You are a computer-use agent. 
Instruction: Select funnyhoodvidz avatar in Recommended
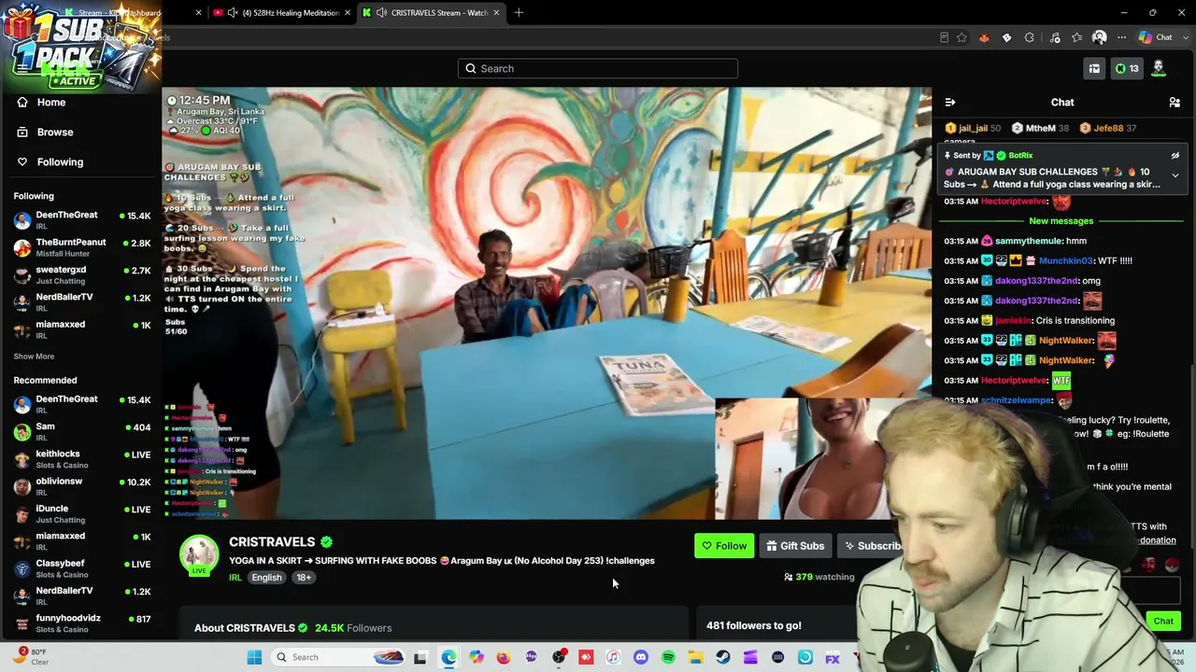pyautogui.click(x=22, y=623)
